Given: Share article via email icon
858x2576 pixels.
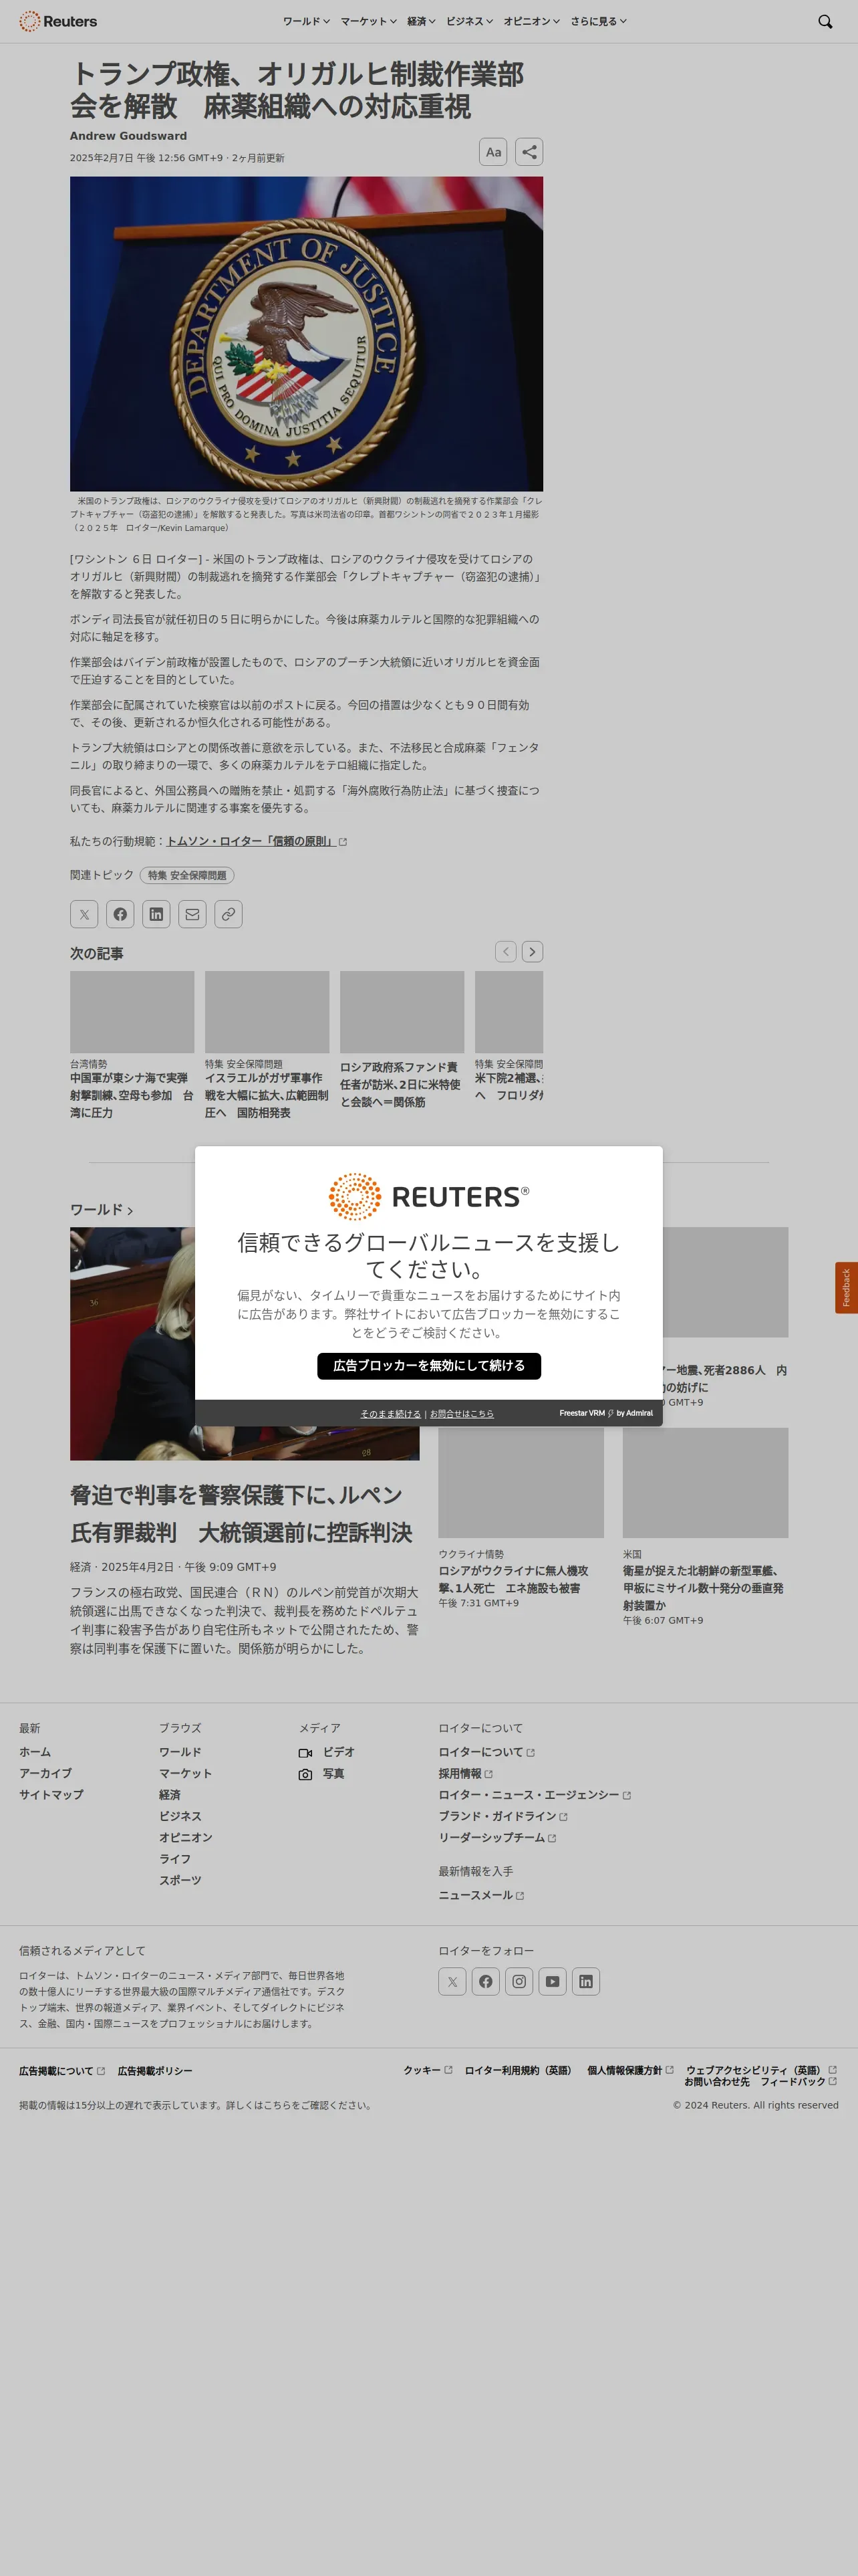Looking at the screenshot, I should (192, 914).
